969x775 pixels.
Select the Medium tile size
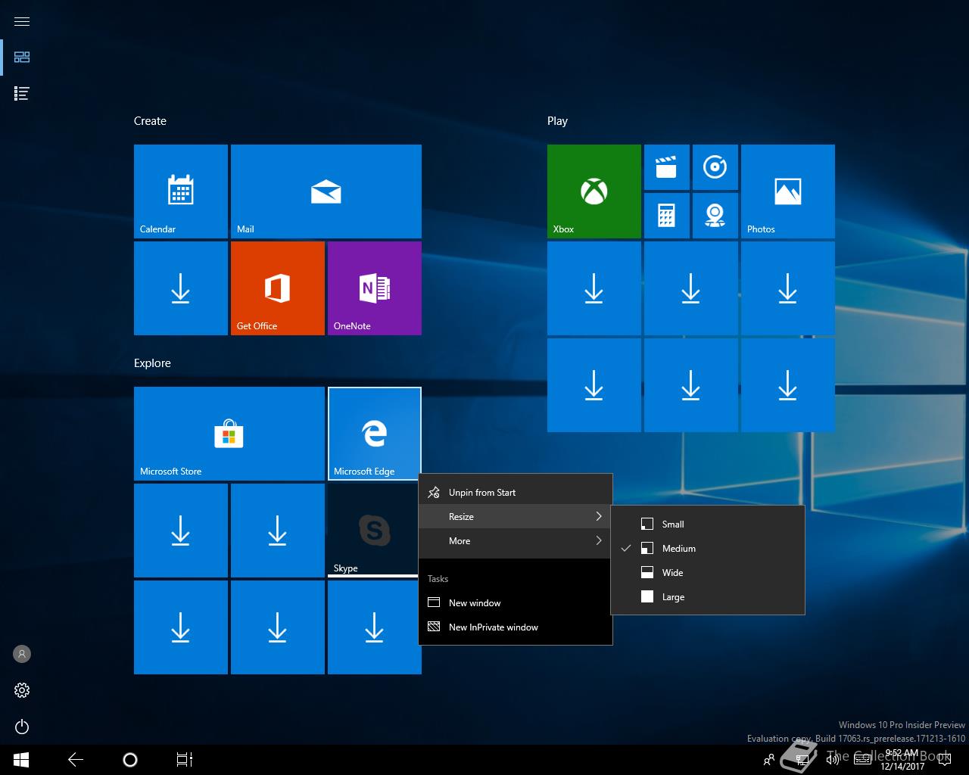click(708, 549)
